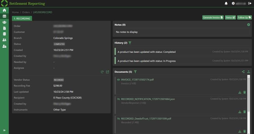Download the INVOICE_1729713502174.pdf file
Viewport: 254px width, 134px height.
coord(240,92)
